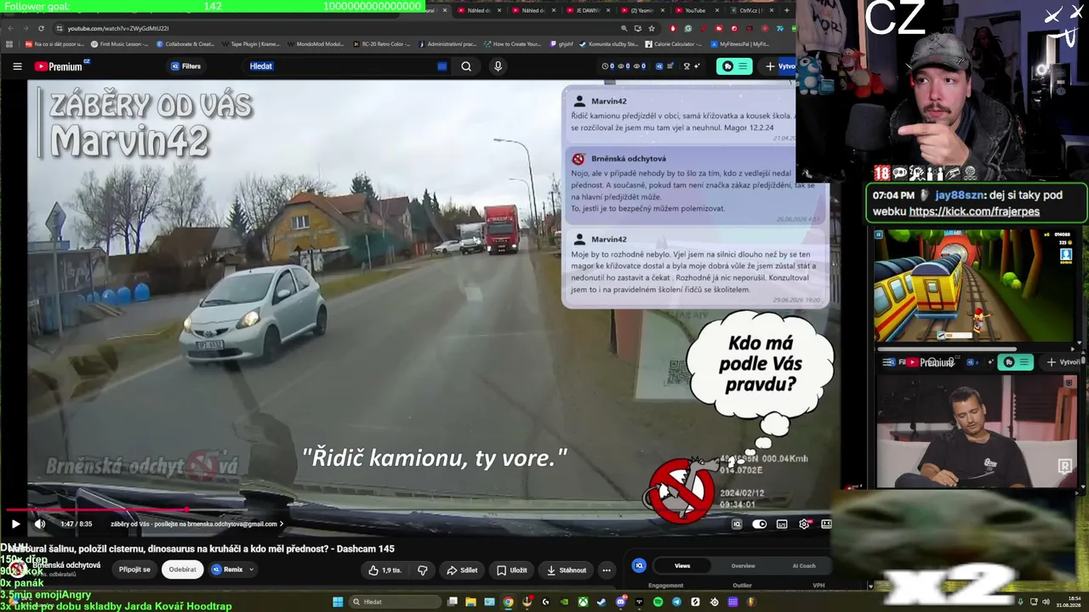The height and width of the screenshot is (612, 1089).
Task: Open the Collaborate & Create bookmark
Action: tap(185, 44)
